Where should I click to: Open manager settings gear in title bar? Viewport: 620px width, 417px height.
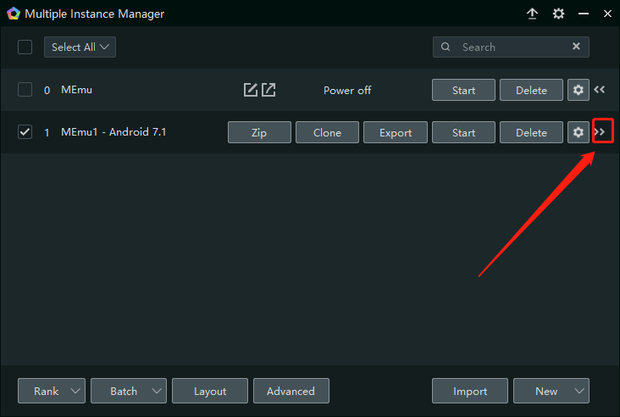pos(558,14)
